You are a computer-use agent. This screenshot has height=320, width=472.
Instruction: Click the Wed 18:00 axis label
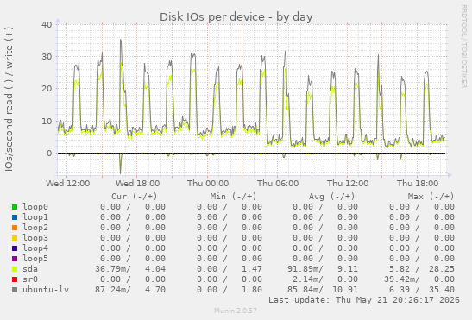(x=137, y=184)
